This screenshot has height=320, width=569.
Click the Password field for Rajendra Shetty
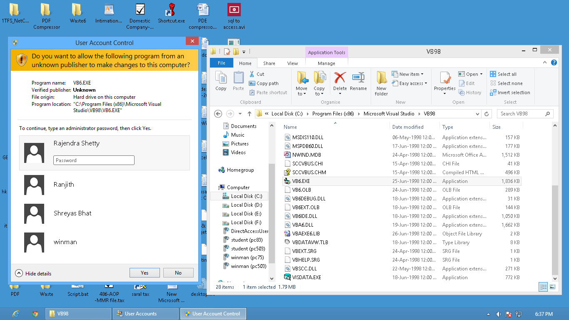[x=94, y=160]
